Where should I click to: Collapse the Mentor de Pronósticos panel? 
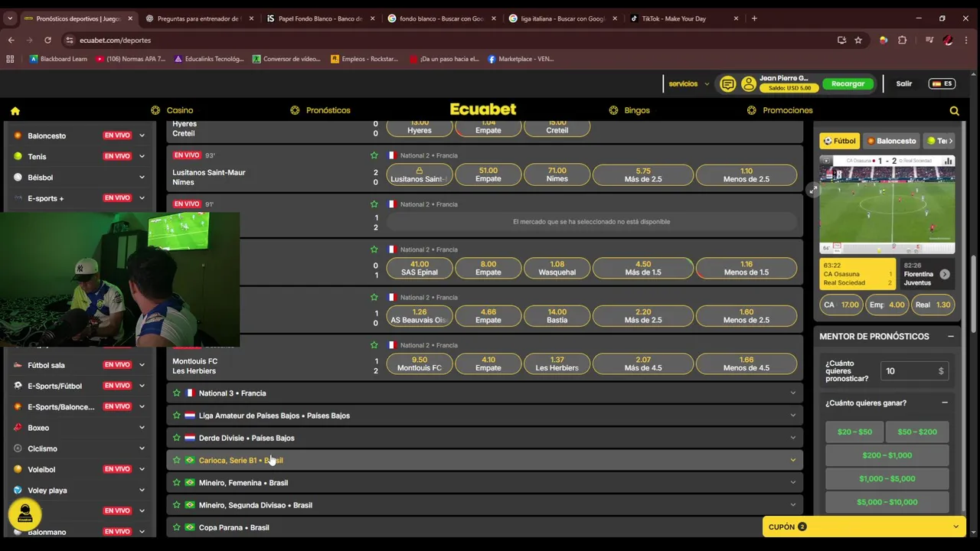950,337
